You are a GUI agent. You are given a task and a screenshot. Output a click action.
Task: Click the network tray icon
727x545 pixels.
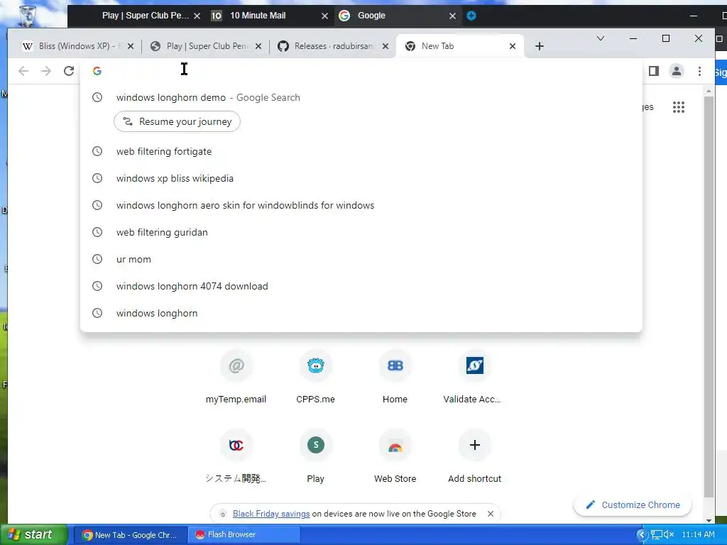pos(657,535)
